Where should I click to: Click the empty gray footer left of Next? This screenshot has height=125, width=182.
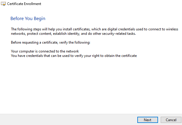(68, 120)
